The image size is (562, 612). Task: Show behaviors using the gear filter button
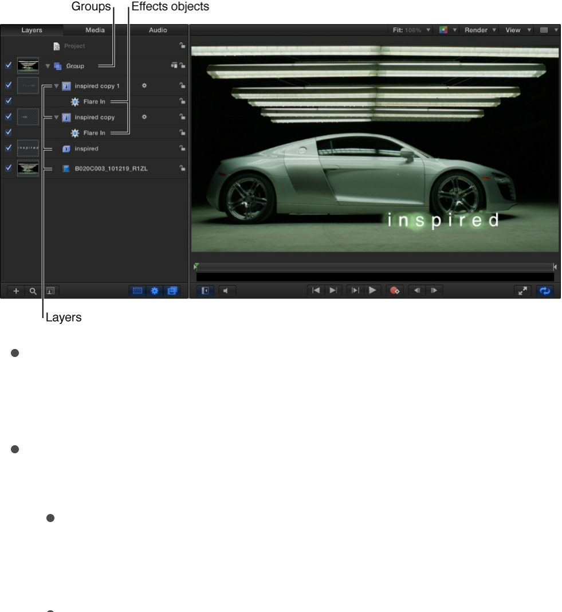click(x=154, y=291)
